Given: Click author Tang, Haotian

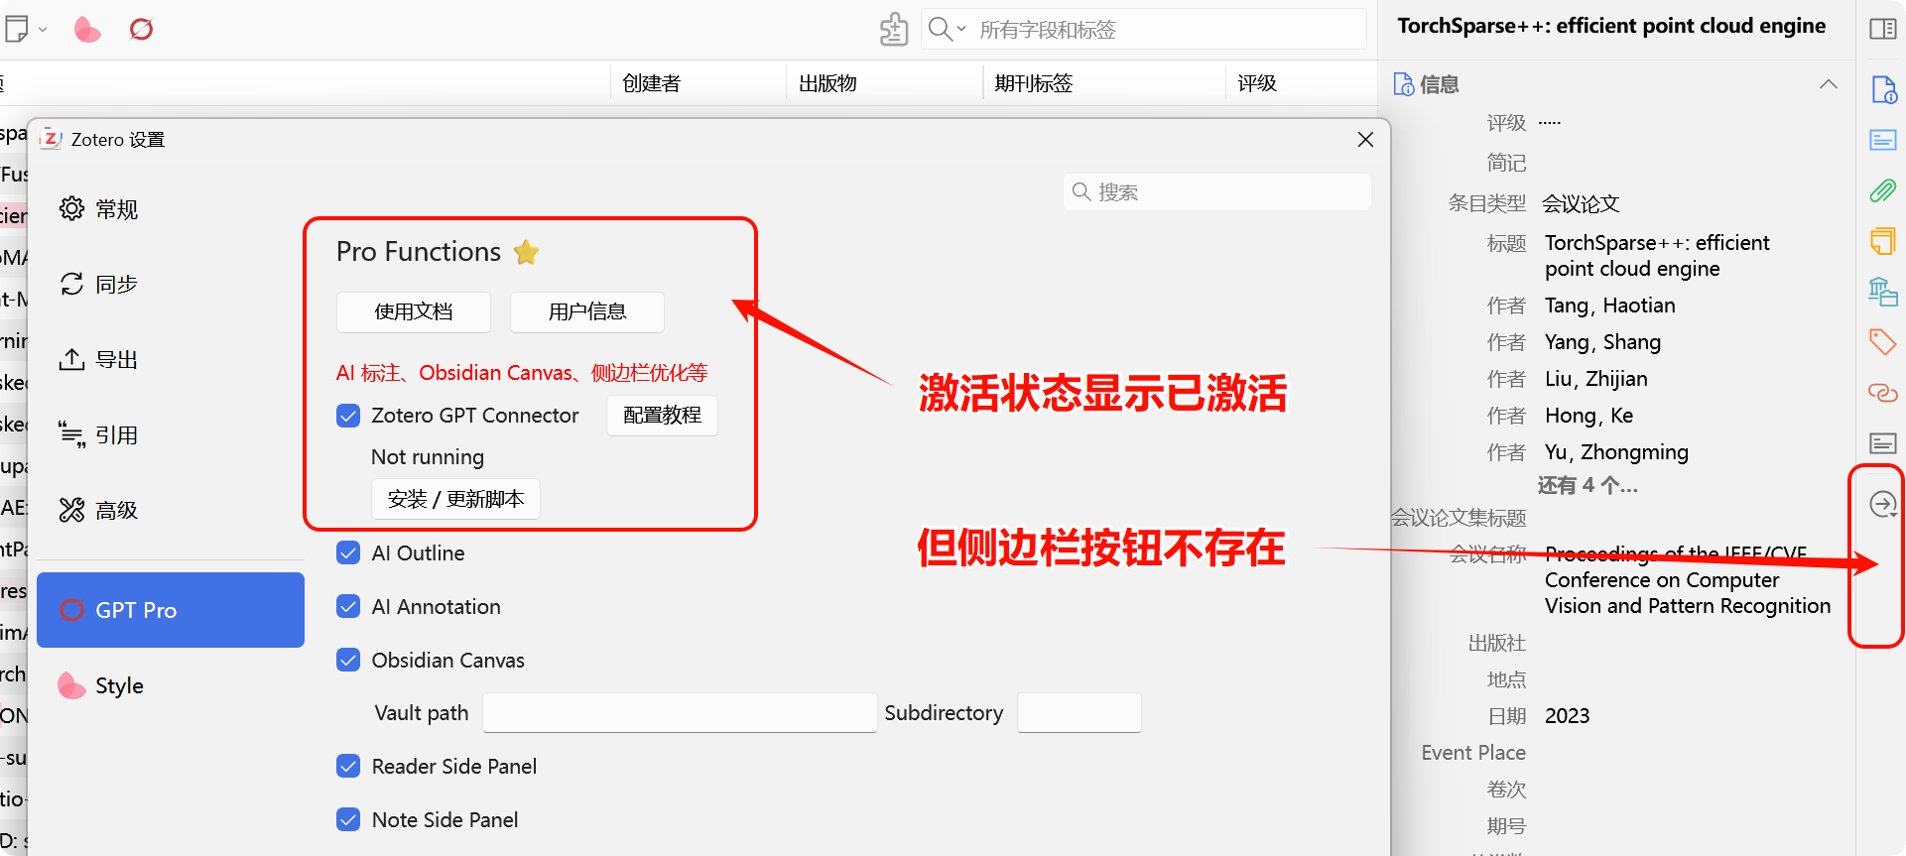Looking at the screenshot, I should (1609, 306).
